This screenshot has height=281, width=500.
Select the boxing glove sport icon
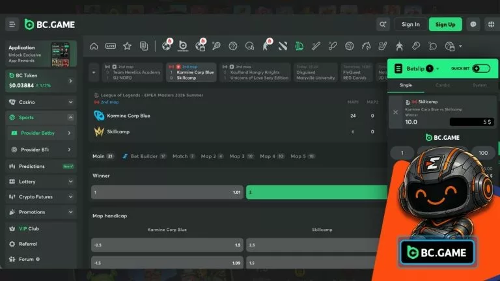(x=416, y=46)
